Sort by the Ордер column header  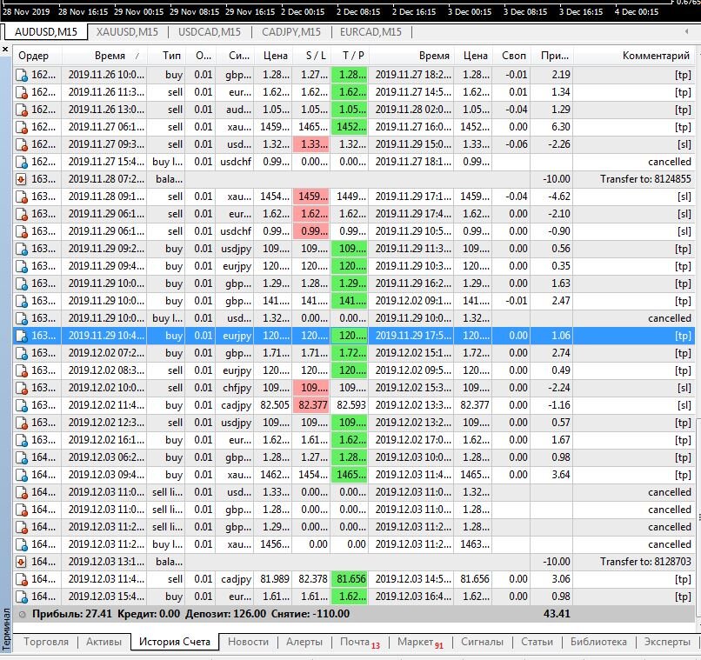pos(37,56)
